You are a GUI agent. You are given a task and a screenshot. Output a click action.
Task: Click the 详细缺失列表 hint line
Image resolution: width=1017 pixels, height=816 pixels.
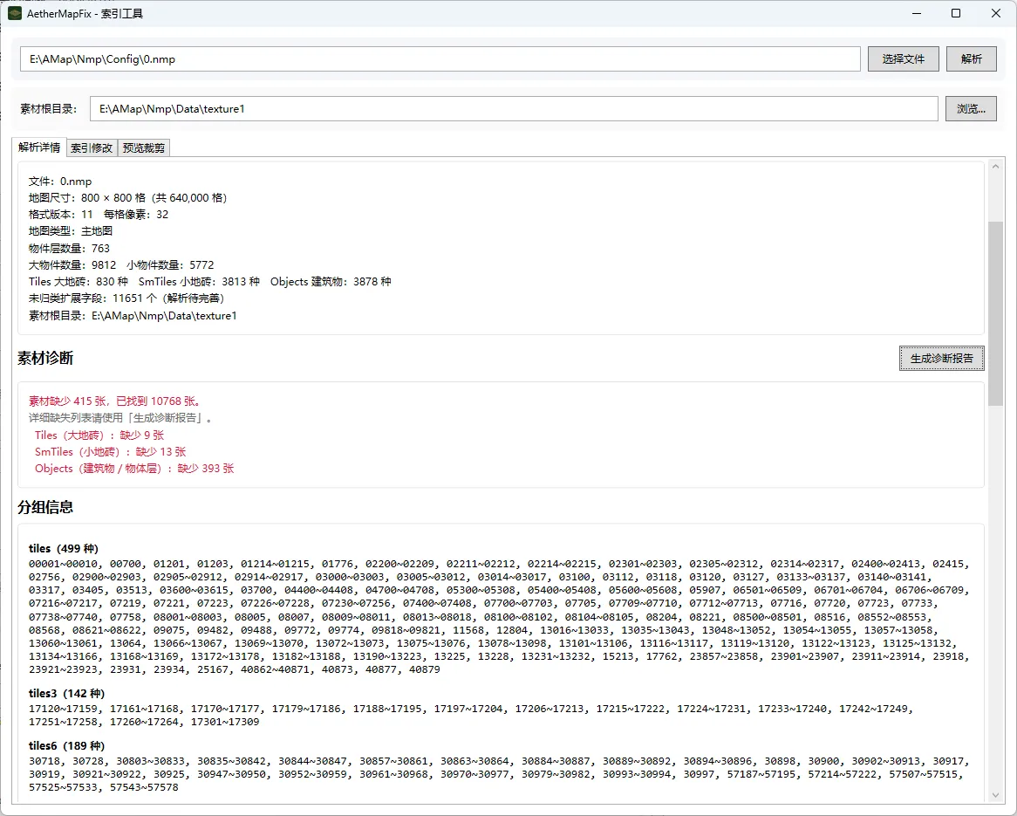pyautogui.click(x=121, y=418)
